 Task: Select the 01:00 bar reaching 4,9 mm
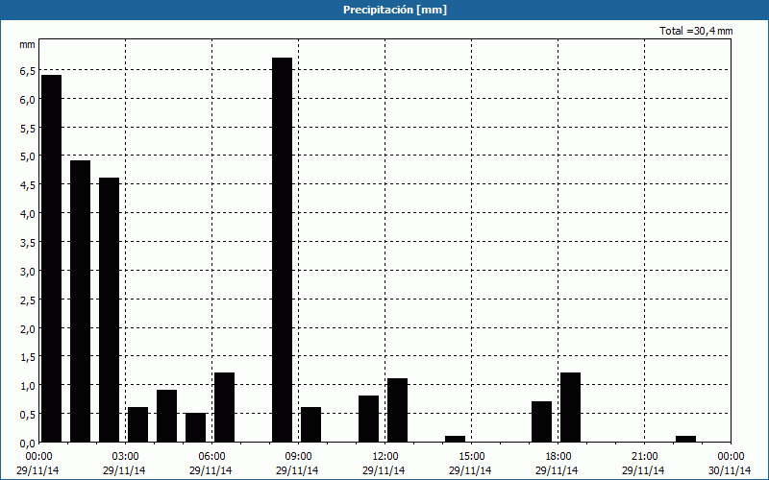pos(81,301)
